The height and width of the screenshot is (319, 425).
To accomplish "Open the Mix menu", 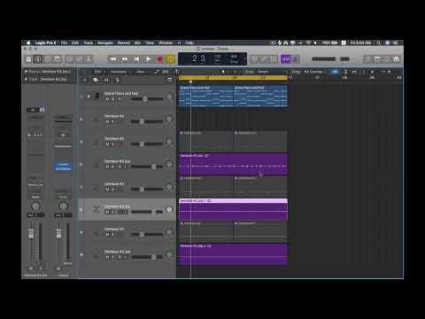I will tap(137, 43).
